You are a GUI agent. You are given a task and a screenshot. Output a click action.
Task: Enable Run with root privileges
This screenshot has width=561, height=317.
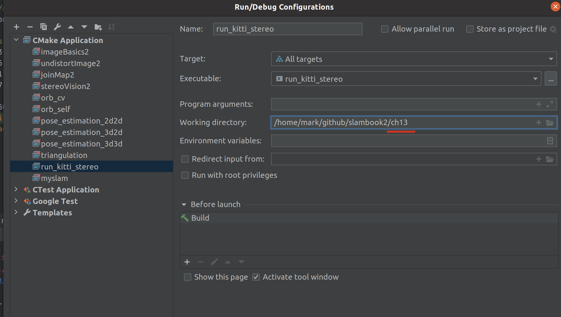click(x=185, y=175)
